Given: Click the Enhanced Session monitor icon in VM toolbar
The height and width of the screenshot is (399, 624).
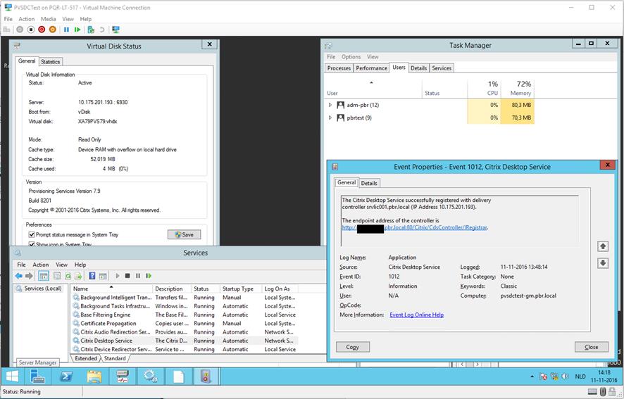Looking at the screenshot, I should [116, 30].
